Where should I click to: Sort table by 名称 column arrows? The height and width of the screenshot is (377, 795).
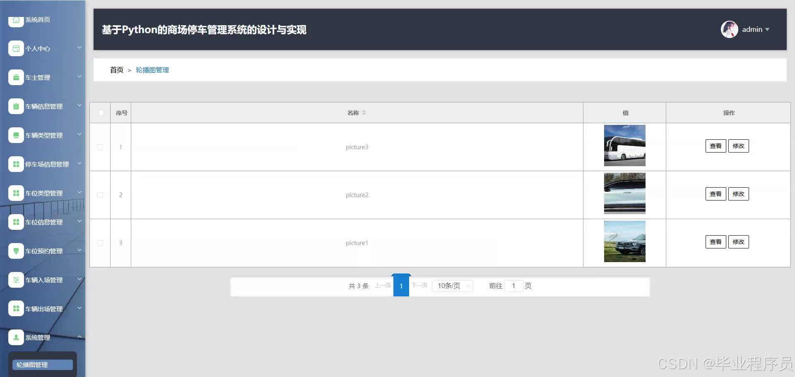tap(364, 112)
